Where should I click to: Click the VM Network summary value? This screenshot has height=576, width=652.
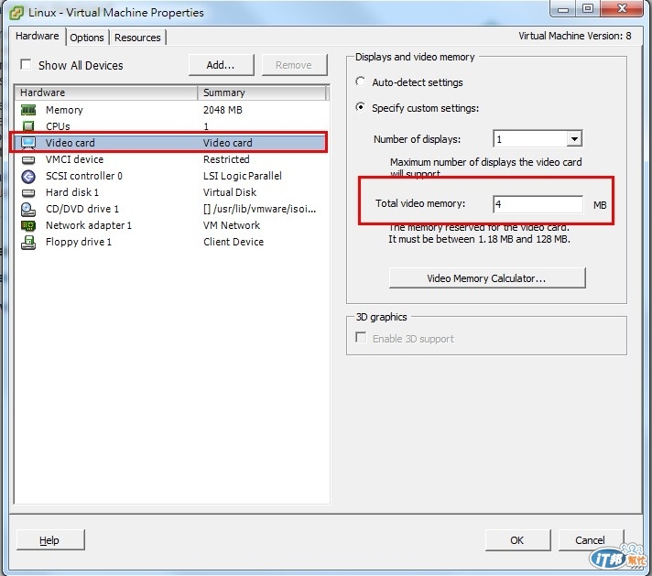point(232,225)
